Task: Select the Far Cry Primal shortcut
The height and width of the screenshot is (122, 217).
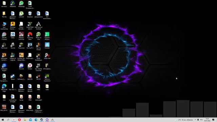Action: coord(38,46)
